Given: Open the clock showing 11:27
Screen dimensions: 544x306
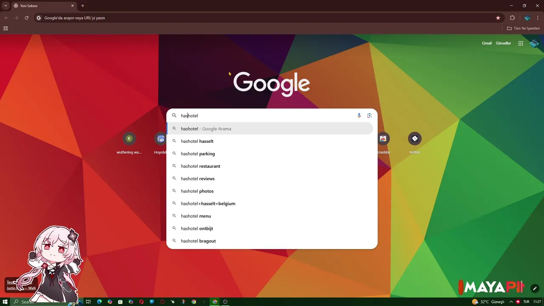Looking at the screenshot, I should [x=537, y=302].
